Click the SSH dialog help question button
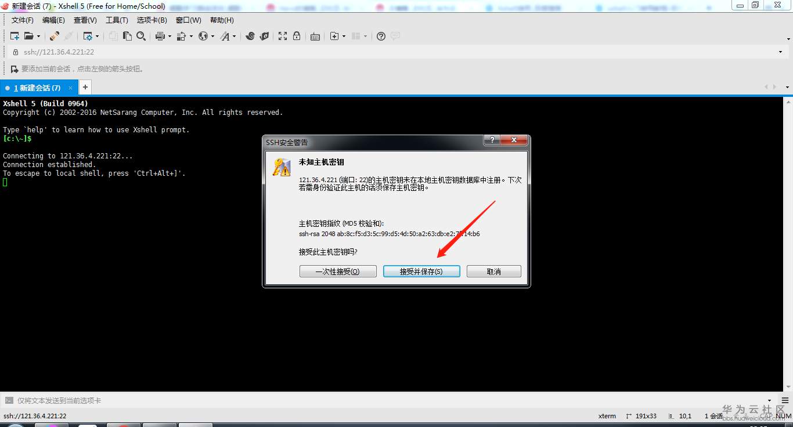 point(492,140)
